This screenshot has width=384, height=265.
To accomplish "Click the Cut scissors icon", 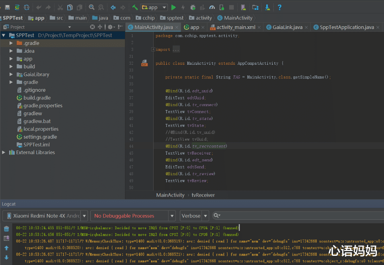I will (60, 7).
